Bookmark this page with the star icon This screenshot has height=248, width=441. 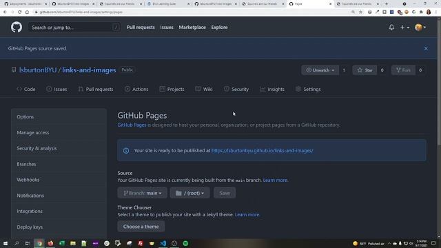click(360, 12)
